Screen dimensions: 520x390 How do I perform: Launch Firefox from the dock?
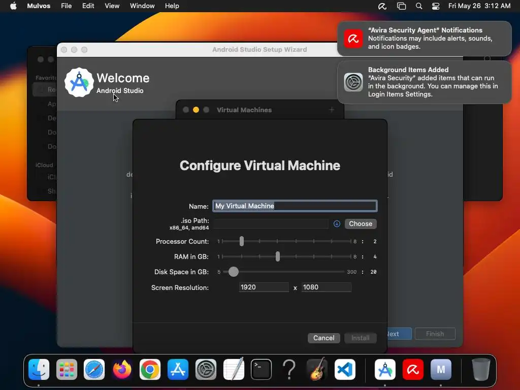(x=122, y=370)
